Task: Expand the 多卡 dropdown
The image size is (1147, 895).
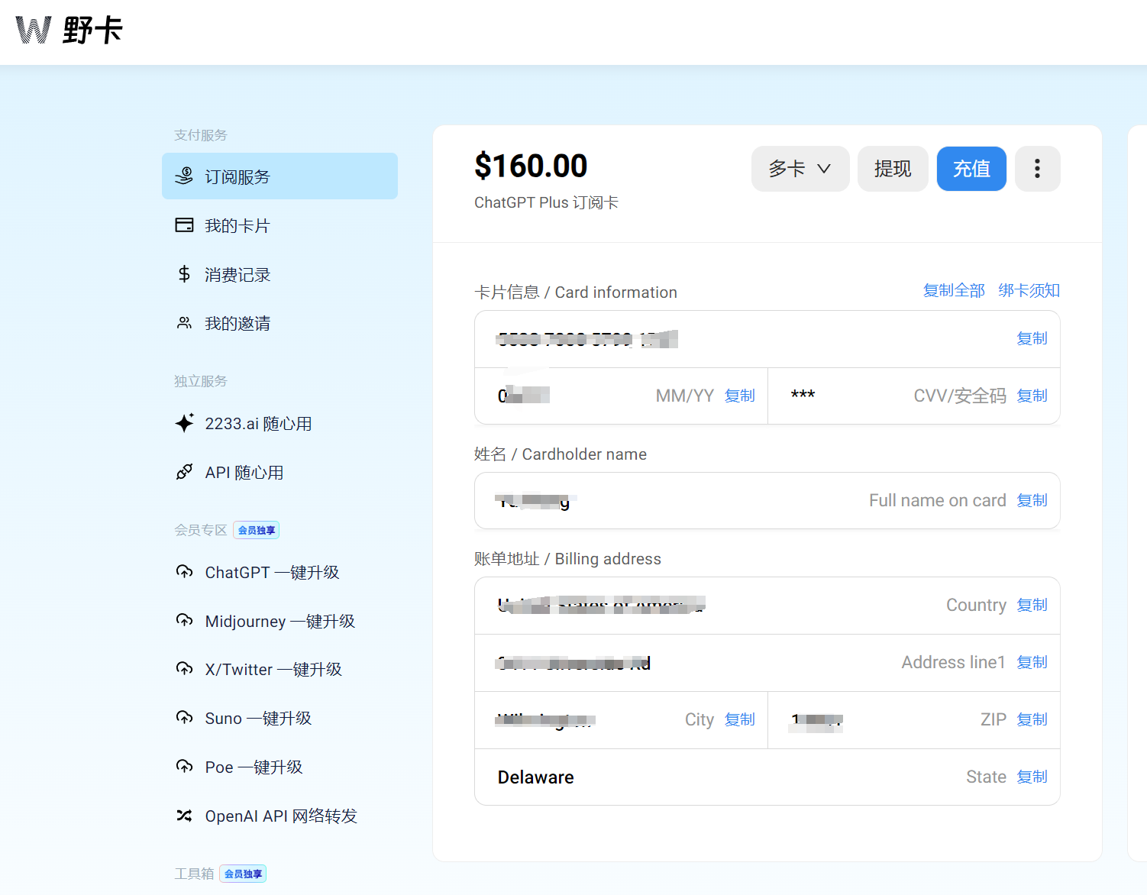Action: point(800,169)
